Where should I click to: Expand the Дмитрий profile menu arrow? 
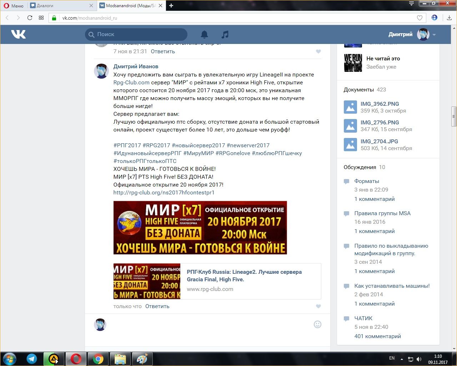pyautogui.click(x=434, y=35)
